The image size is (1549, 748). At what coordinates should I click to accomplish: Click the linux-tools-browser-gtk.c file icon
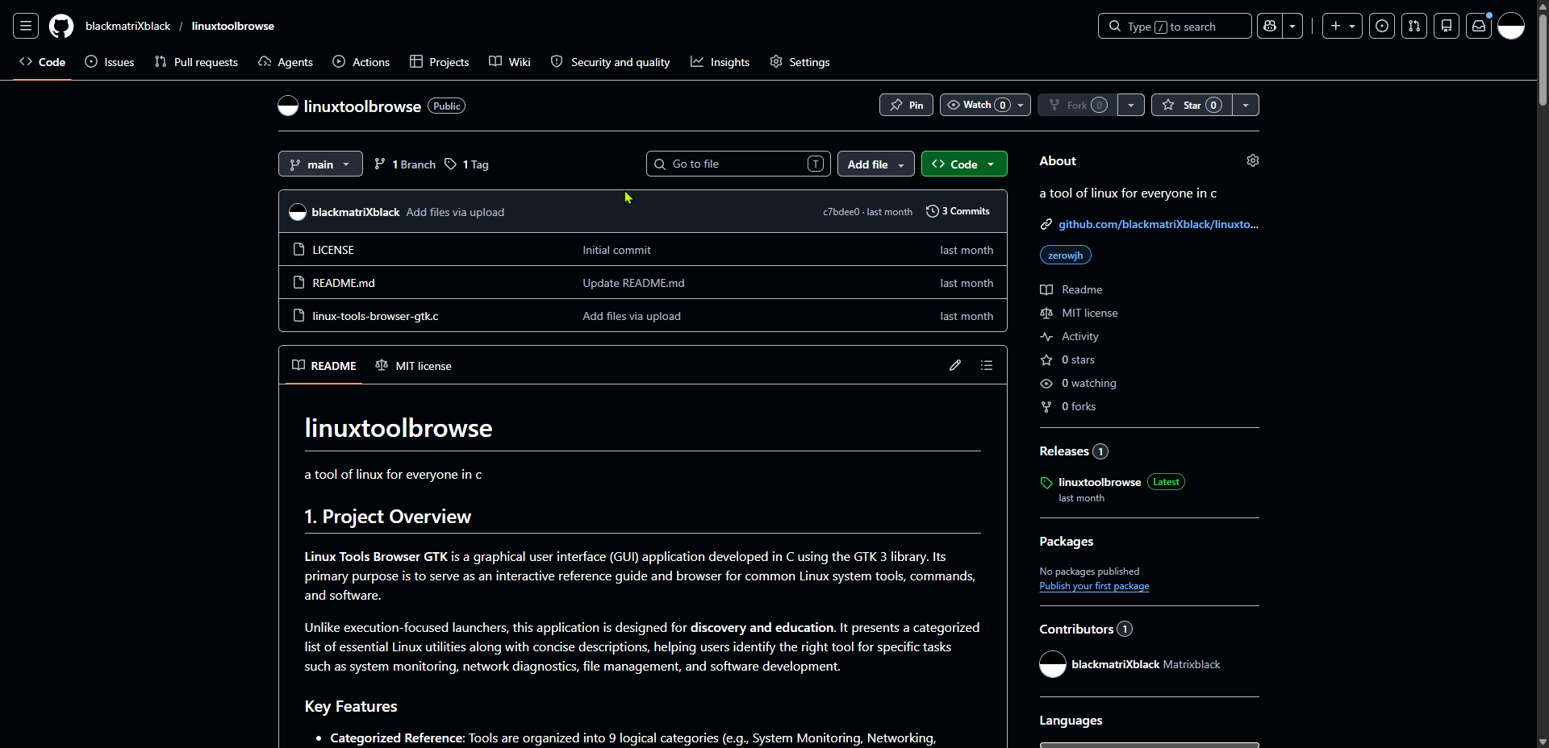click(299, 316)
